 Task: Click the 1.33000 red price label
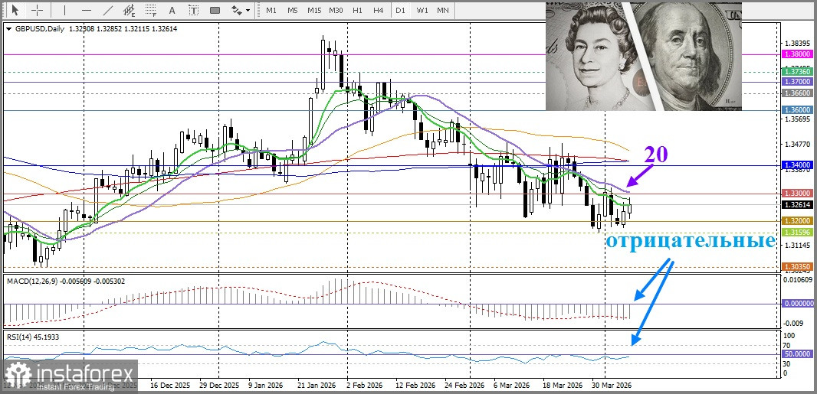point(798,194)
